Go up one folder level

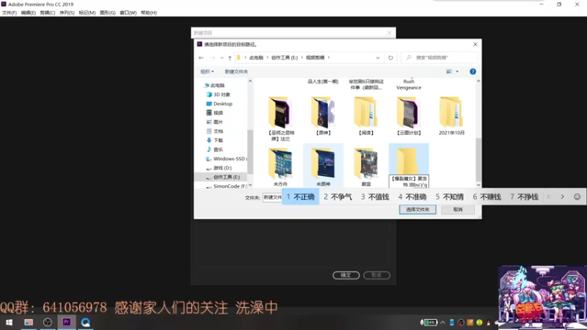(x=230, y=58)
